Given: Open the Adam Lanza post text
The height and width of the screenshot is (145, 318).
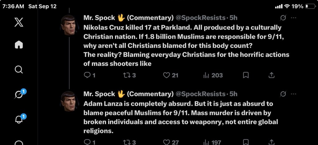Looking at the screenshot, I should coord(180,117).
